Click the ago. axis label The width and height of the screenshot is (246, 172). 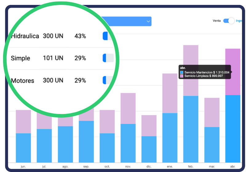pyautogui.click(x=65, y=166)
